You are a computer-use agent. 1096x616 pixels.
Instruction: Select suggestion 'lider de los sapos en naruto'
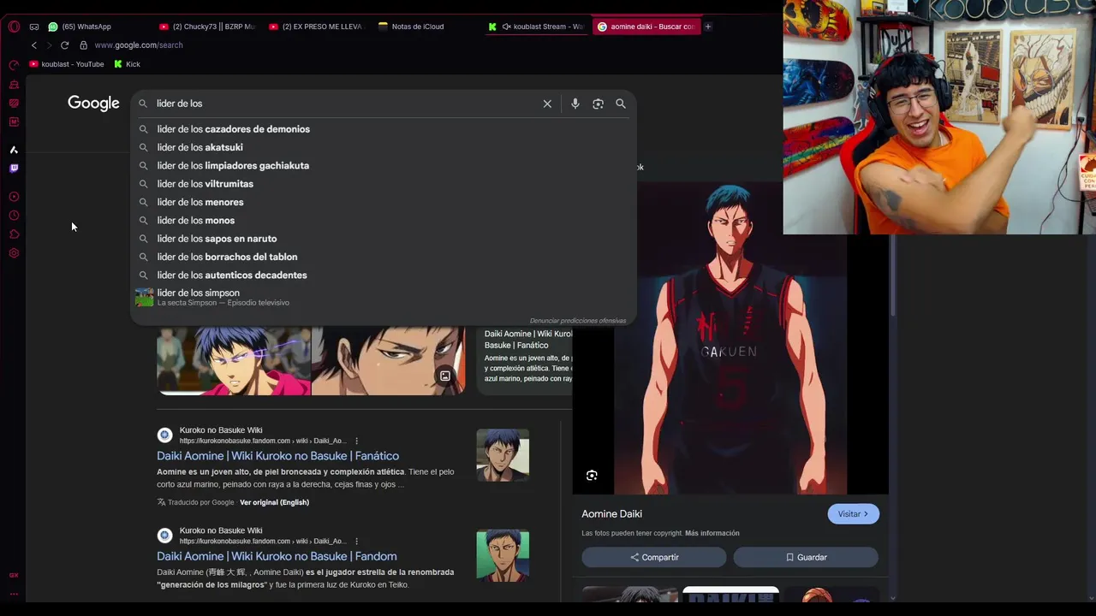383,239
